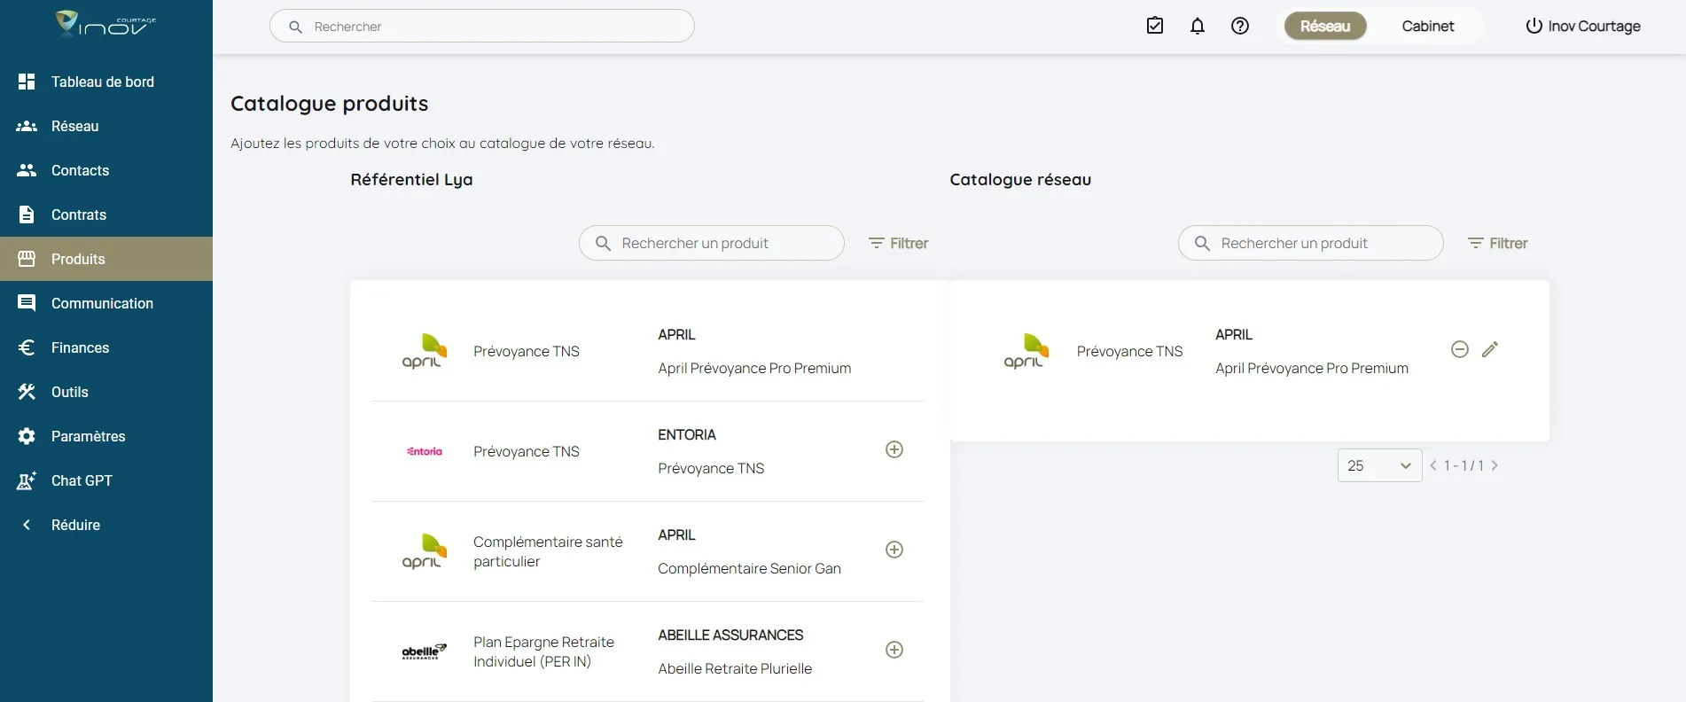1686x702 pixels.
Task: Click ABEILLE ASSURANCES insurer name
Action: coord(730,635)
